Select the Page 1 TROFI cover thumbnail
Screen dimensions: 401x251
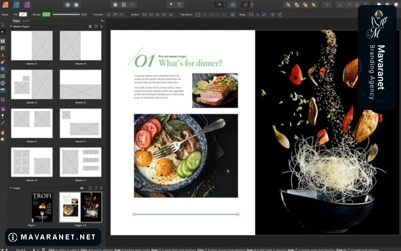[x=42, y=207]
